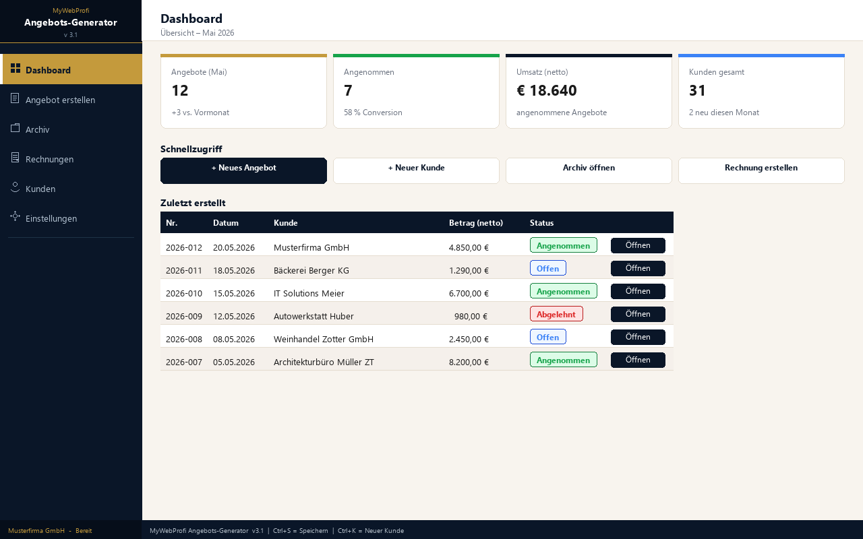The image size is (863, 539).
Task: Click offer number 2026-009
Action: coord(184,316)
